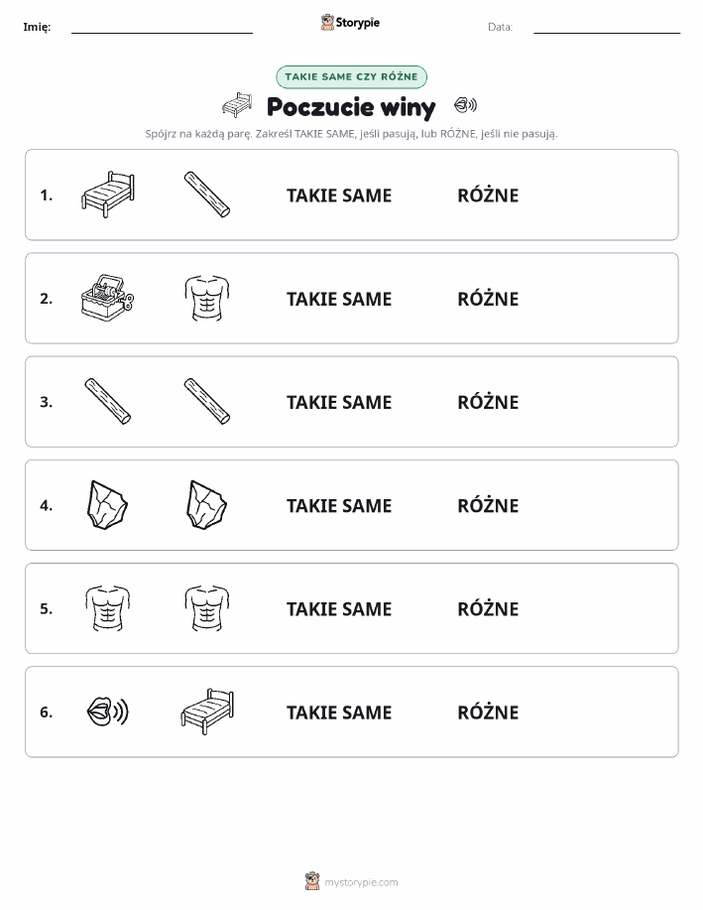The width and height of the screenshot is (703, 910).
Task: Select TAKIE SAME in row 4
Action: point(339,505)
